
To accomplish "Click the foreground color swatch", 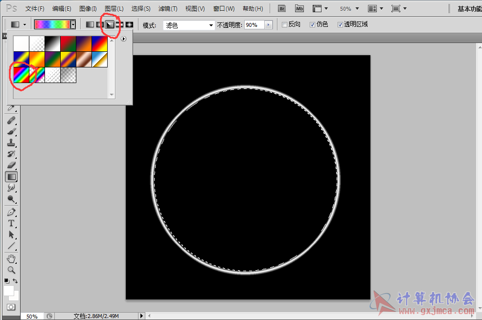I will pyautogui.click(x=9, y=291).
